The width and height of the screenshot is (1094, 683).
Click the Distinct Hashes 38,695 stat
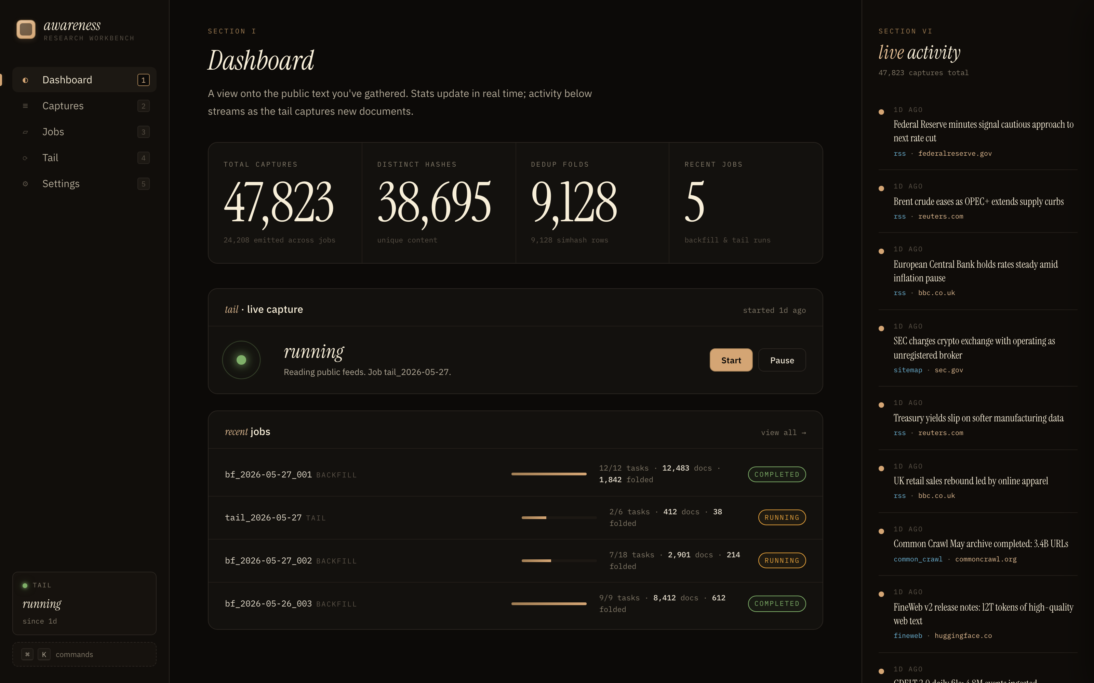coord(439,203)
